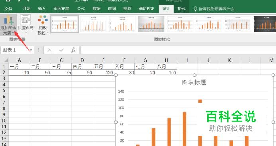Screen dimensions: 276x146
Task: Switch to the 审阅 (Review) tab
Action: (x=112, y=9)
